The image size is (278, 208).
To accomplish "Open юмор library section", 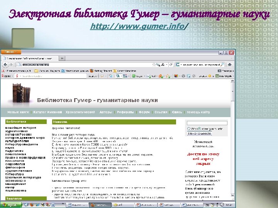I will pos(10,187).
